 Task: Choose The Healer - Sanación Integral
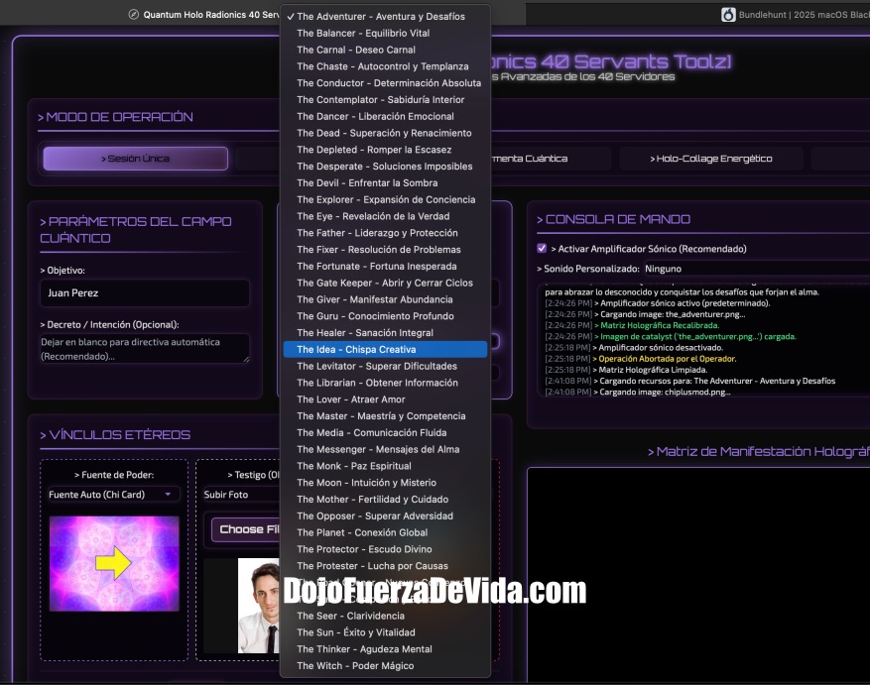(x=385, y=333)
